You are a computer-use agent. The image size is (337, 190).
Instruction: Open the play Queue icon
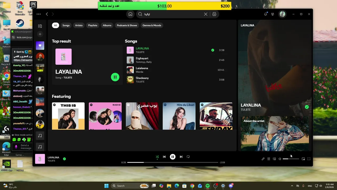coord(269,159)
